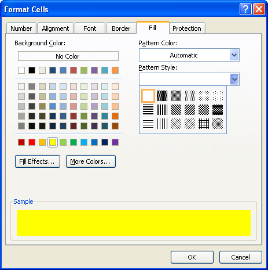Choose the 12.5% gray dotted pattern

click(x=204, y=96)
